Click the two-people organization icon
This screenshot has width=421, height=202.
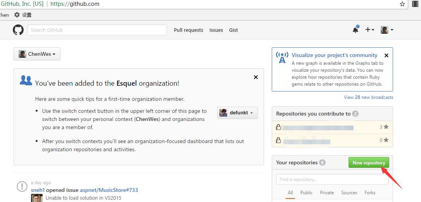pos(26,80)
